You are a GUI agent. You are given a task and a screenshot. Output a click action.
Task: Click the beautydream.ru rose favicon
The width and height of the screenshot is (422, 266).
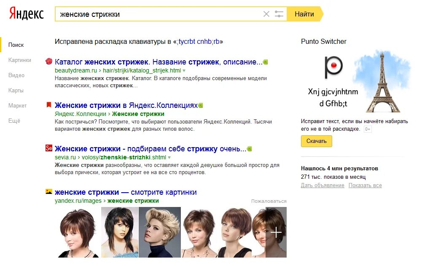coord(49,62)
